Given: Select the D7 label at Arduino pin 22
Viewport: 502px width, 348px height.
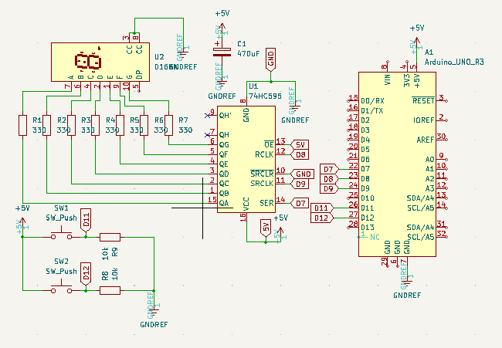Looking at the screenshot, I should click(x=330, y=169).
